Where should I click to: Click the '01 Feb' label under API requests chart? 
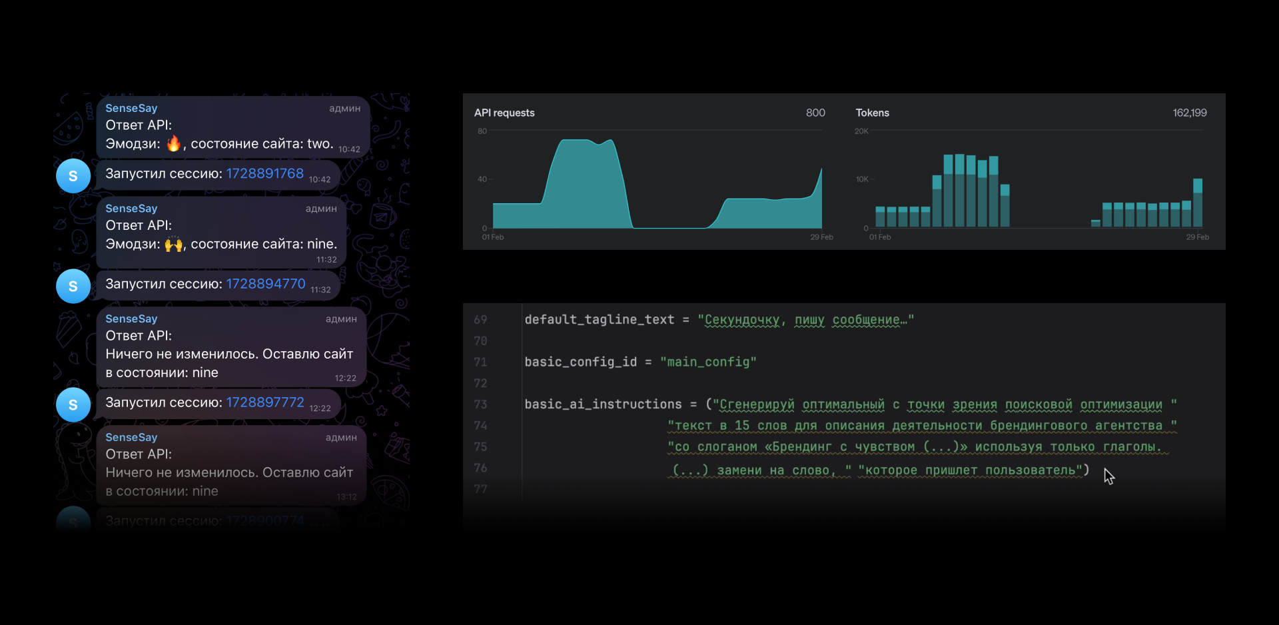(x=493, y=237)
